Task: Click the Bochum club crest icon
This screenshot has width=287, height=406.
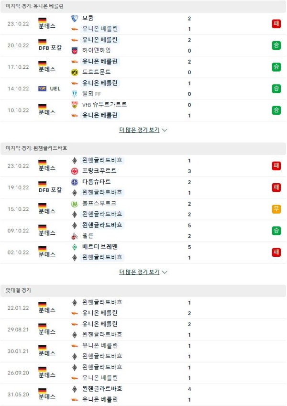Action: pos(75,18)
